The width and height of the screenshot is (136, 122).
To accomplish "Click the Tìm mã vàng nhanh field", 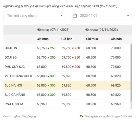I will [34, 16].
